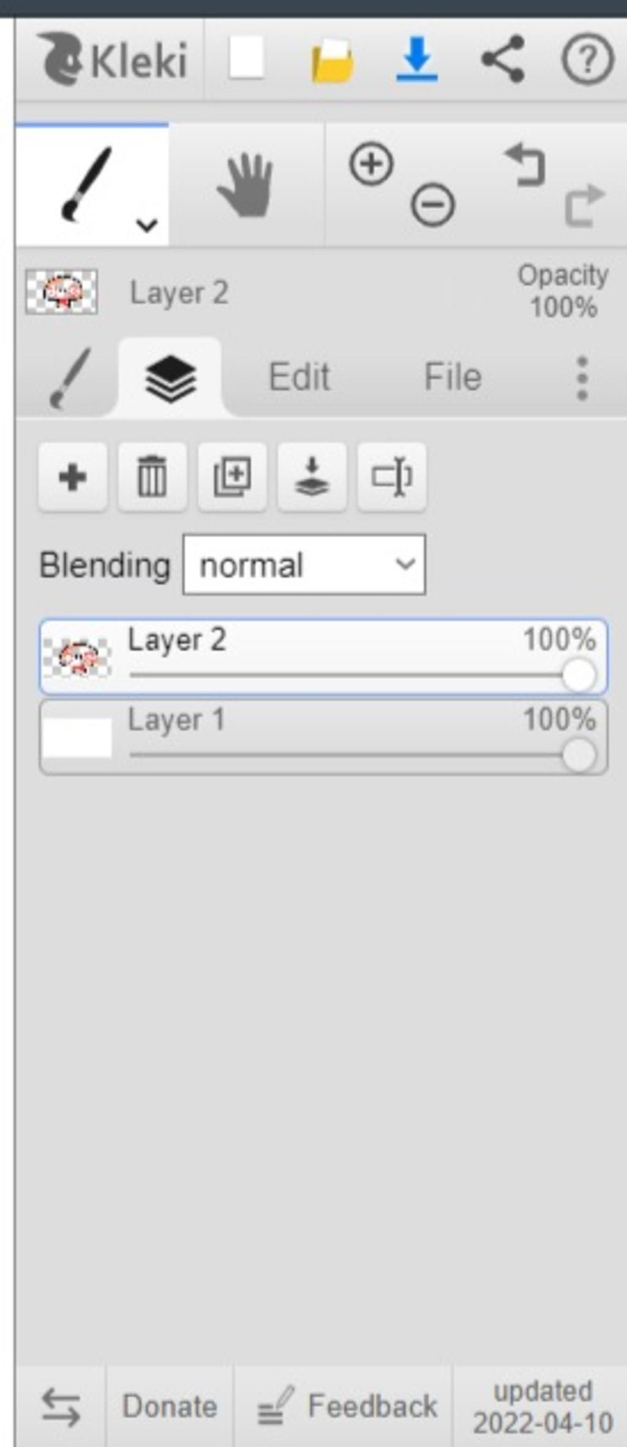Open help with the question mark icon
This screenshot has width=627, height=1447.
(587, 59)
